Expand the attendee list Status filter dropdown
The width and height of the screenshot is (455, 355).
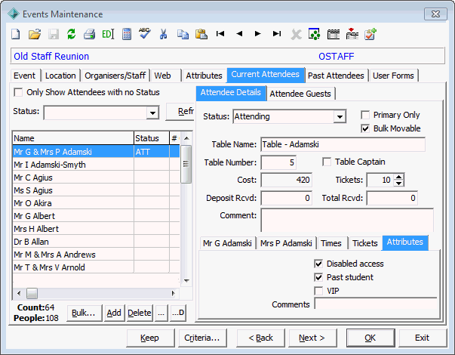152,113
